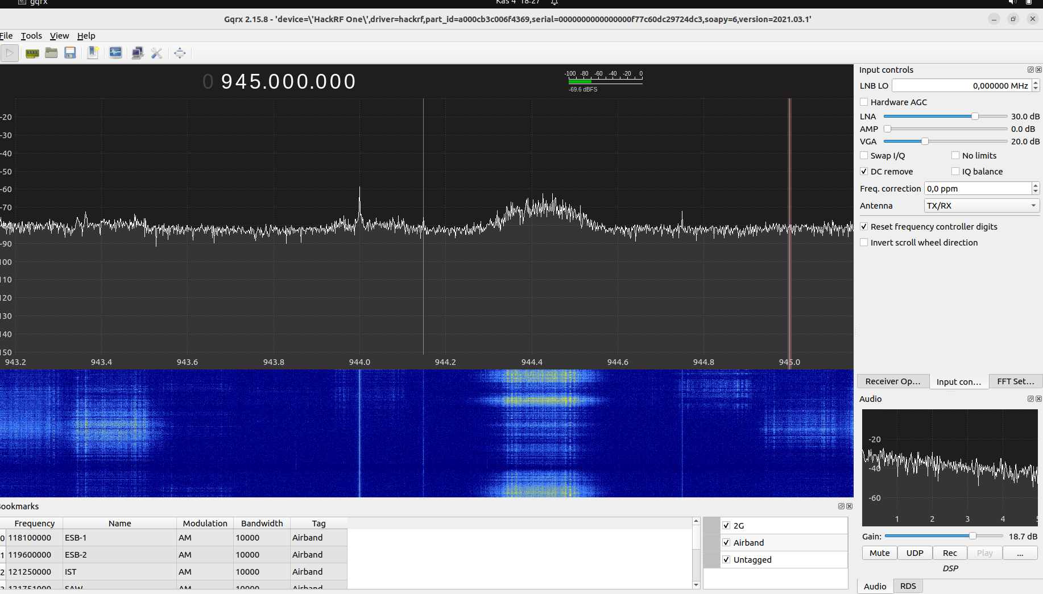Viewport: 1043px width, 594px height.
Task: Adjust the VGA gain slider
Action: 925,142
